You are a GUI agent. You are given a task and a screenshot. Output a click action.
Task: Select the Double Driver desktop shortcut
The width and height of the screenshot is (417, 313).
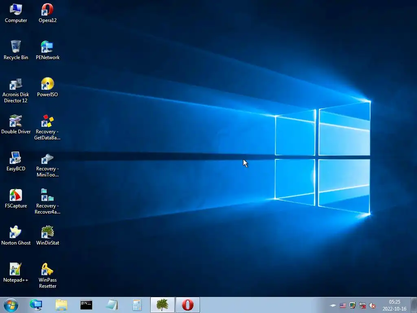[16, 124]
